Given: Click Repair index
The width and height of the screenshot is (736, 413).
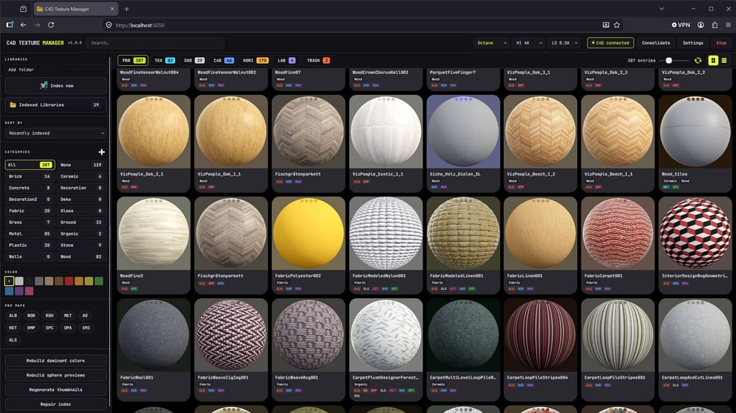Looking at the screenshot, I should coord(56,404).
